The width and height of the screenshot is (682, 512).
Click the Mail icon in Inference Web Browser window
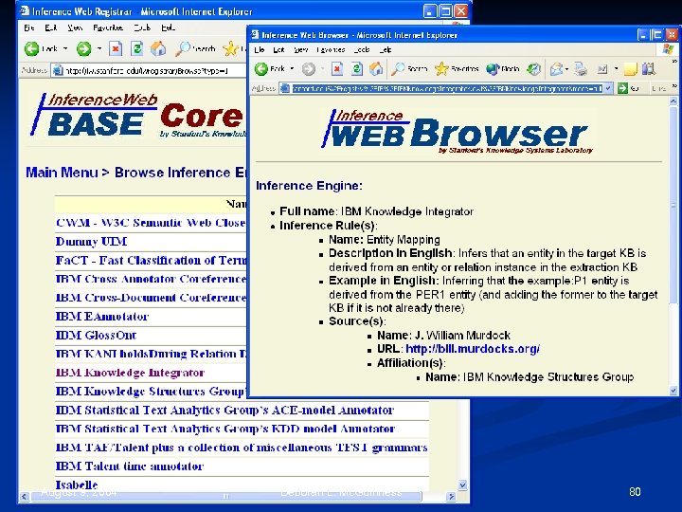[x=556, y=69]
